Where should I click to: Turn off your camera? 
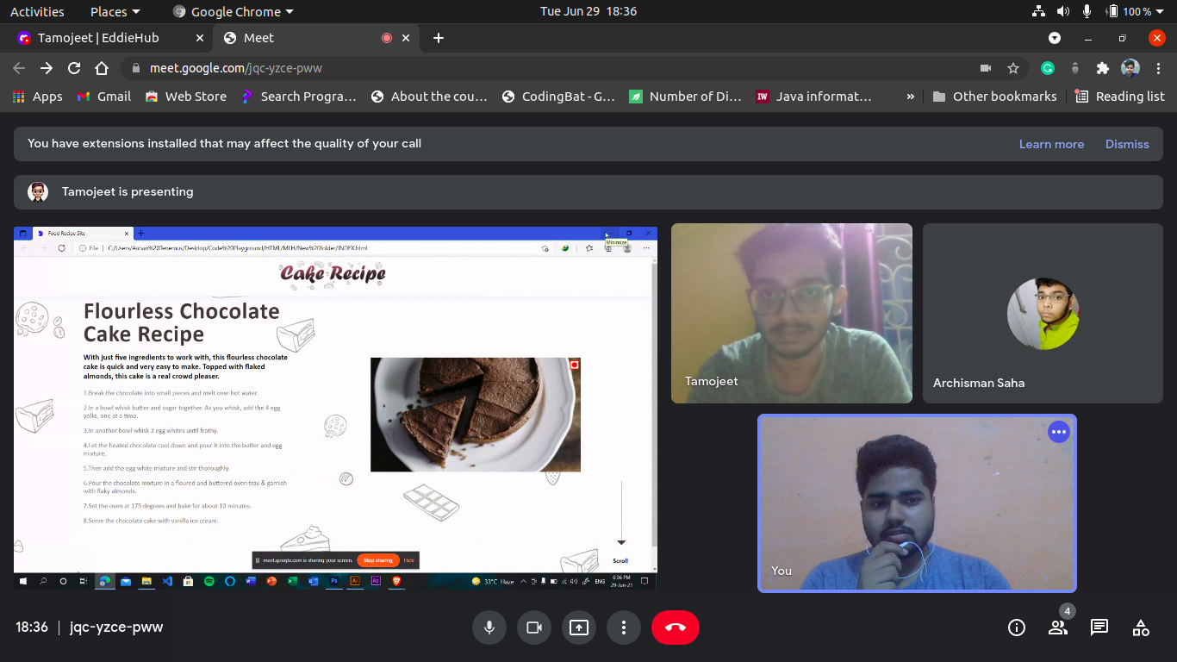click(x=534, y=628)
